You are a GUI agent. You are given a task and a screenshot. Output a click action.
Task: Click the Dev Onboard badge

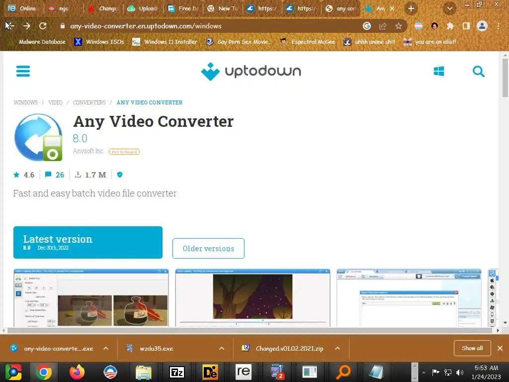tap(124, 152)
